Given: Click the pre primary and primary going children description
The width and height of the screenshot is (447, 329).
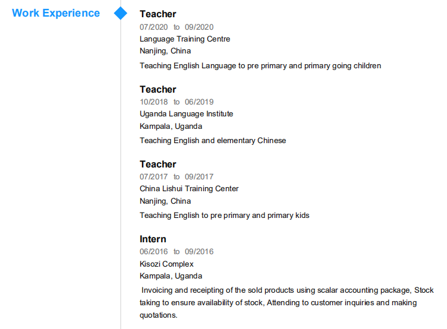Looking at the screenshot, I should 260,66.
